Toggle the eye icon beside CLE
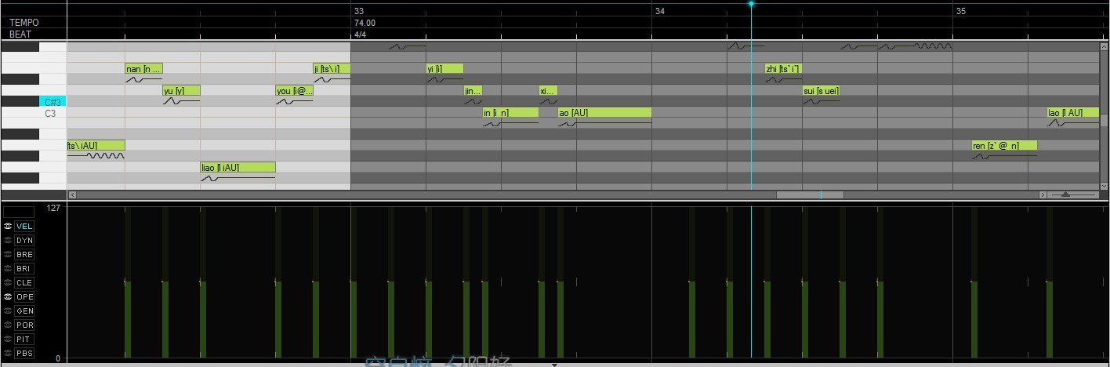Image resolution: width=1110 pixels, height=367 pixels. tap(8, 282)
